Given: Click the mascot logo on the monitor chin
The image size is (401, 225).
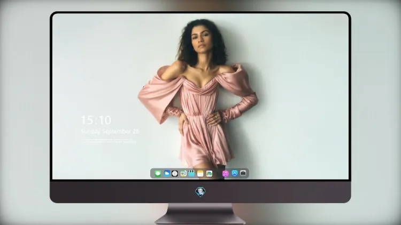Looking at the screenshot, I should [200, 191].
